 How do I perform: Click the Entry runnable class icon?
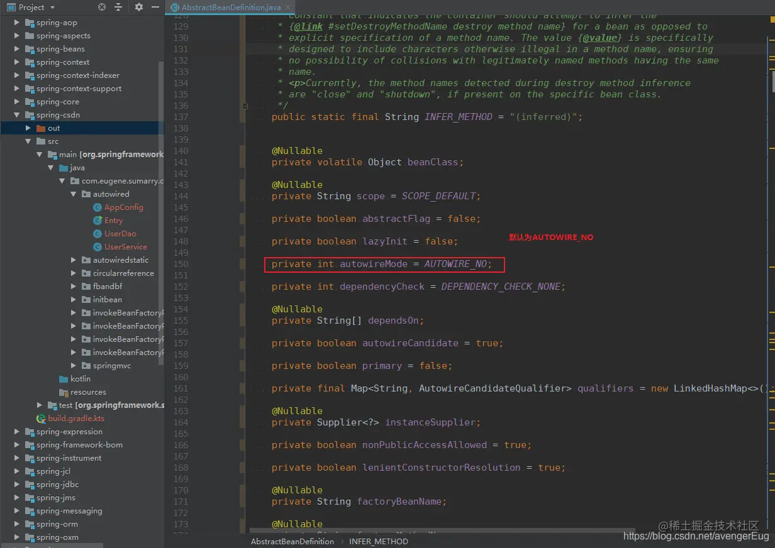(x=98, y=221)
